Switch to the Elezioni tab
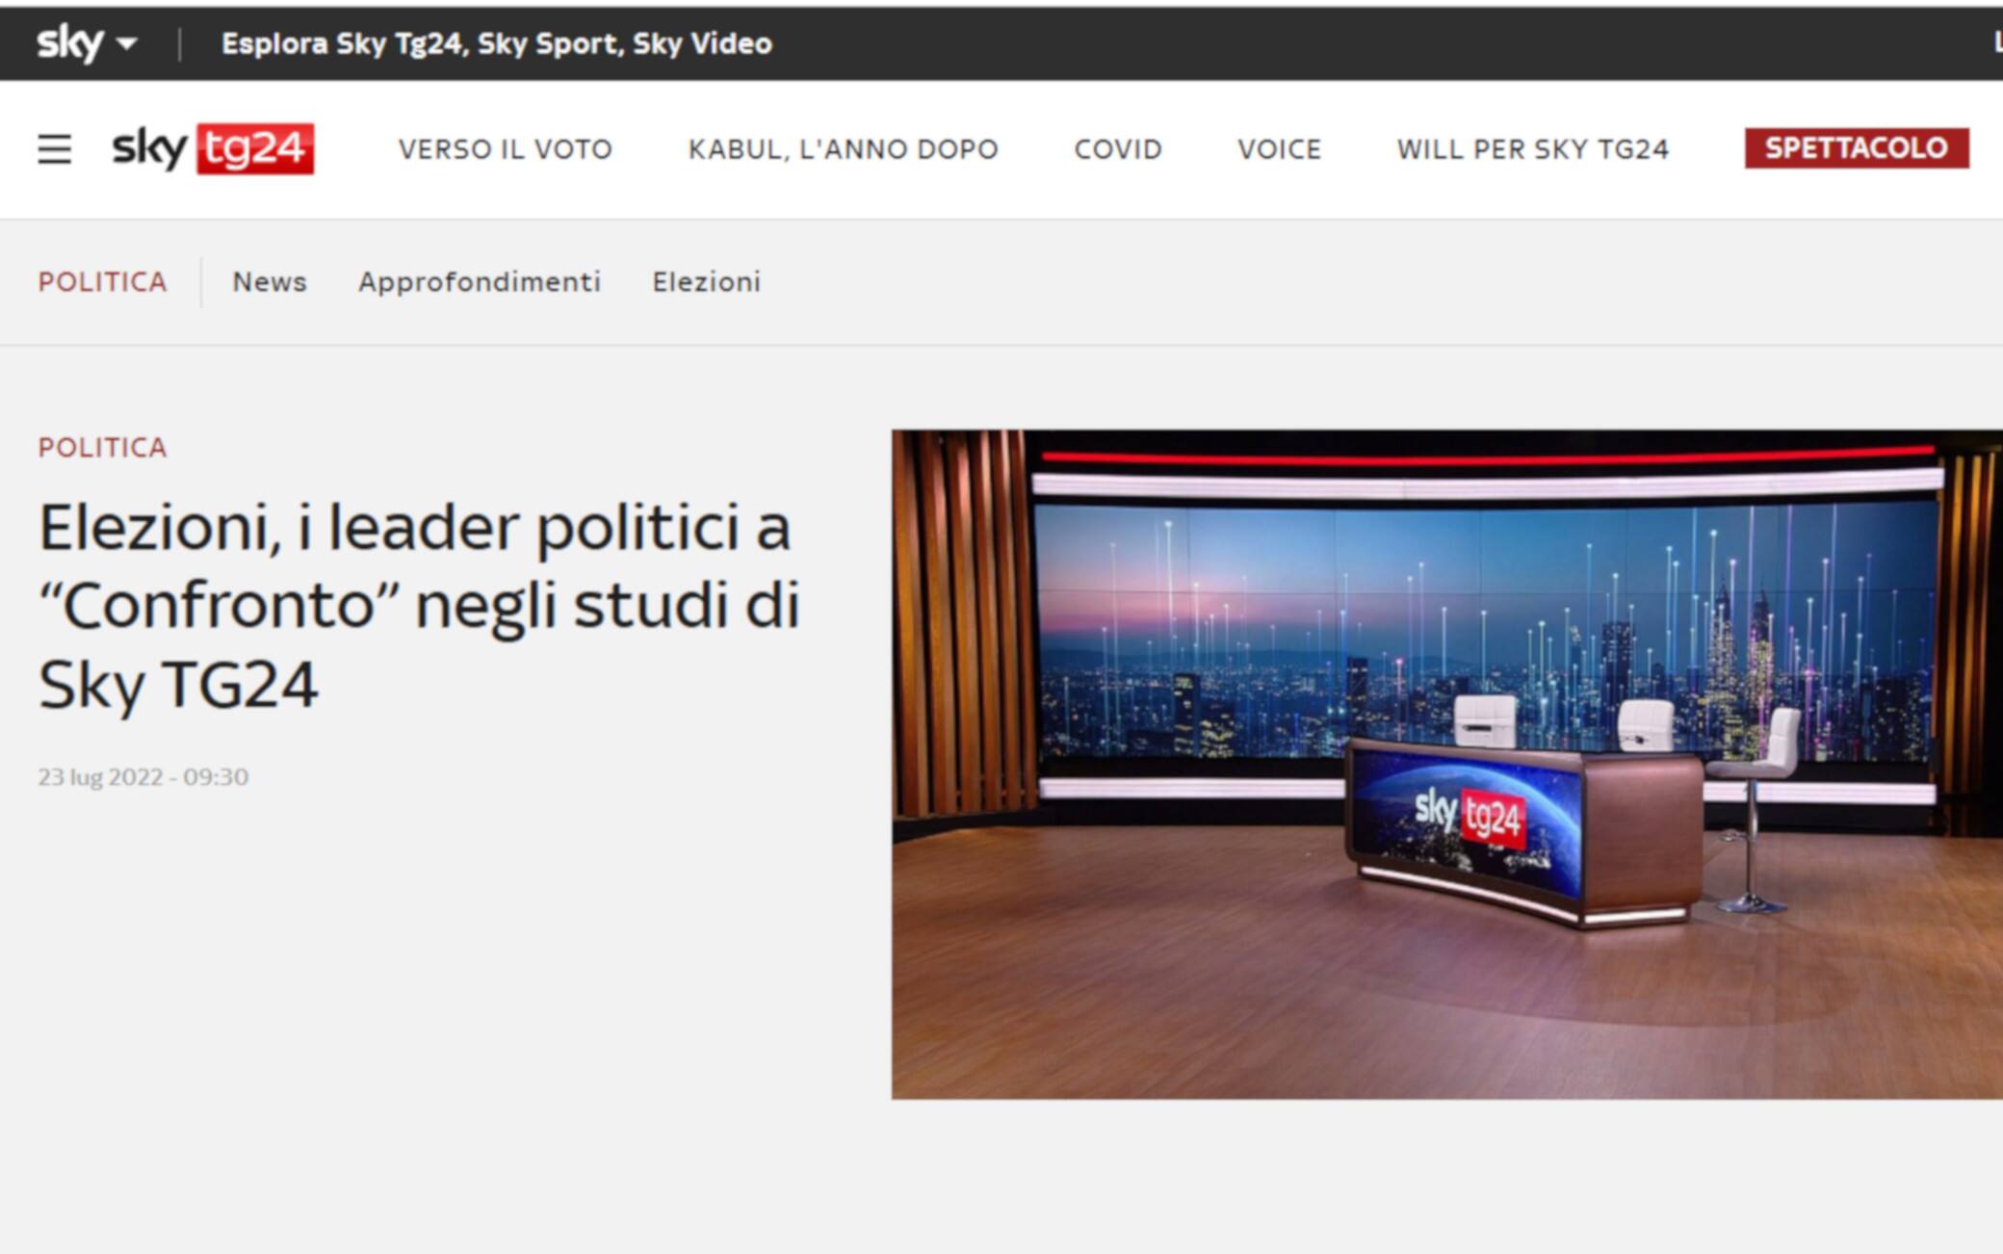Viewport: 2003px width, 1254px height. (x=706, y=281)
